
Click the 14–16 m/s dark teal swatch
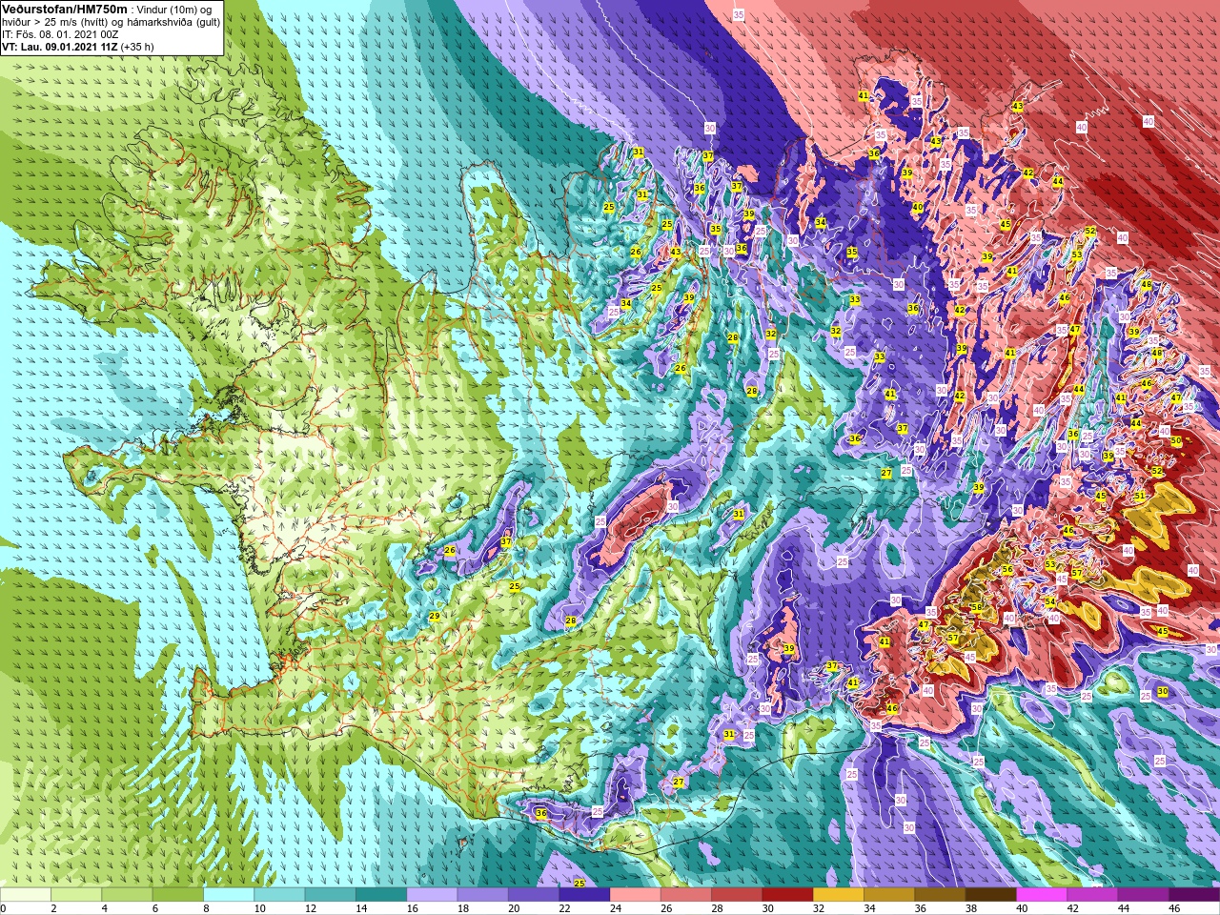pyautogui.click(x=381, y=894)
